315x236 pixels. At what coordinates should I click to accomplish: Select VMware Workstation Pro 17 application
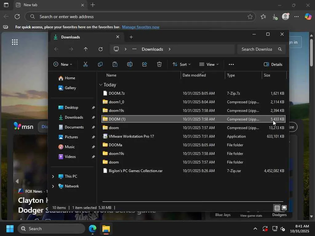pos(193,136)
